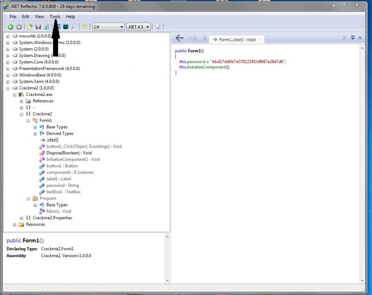
Task: Click the Save floppy disk icon
Action: coord(38,27)
